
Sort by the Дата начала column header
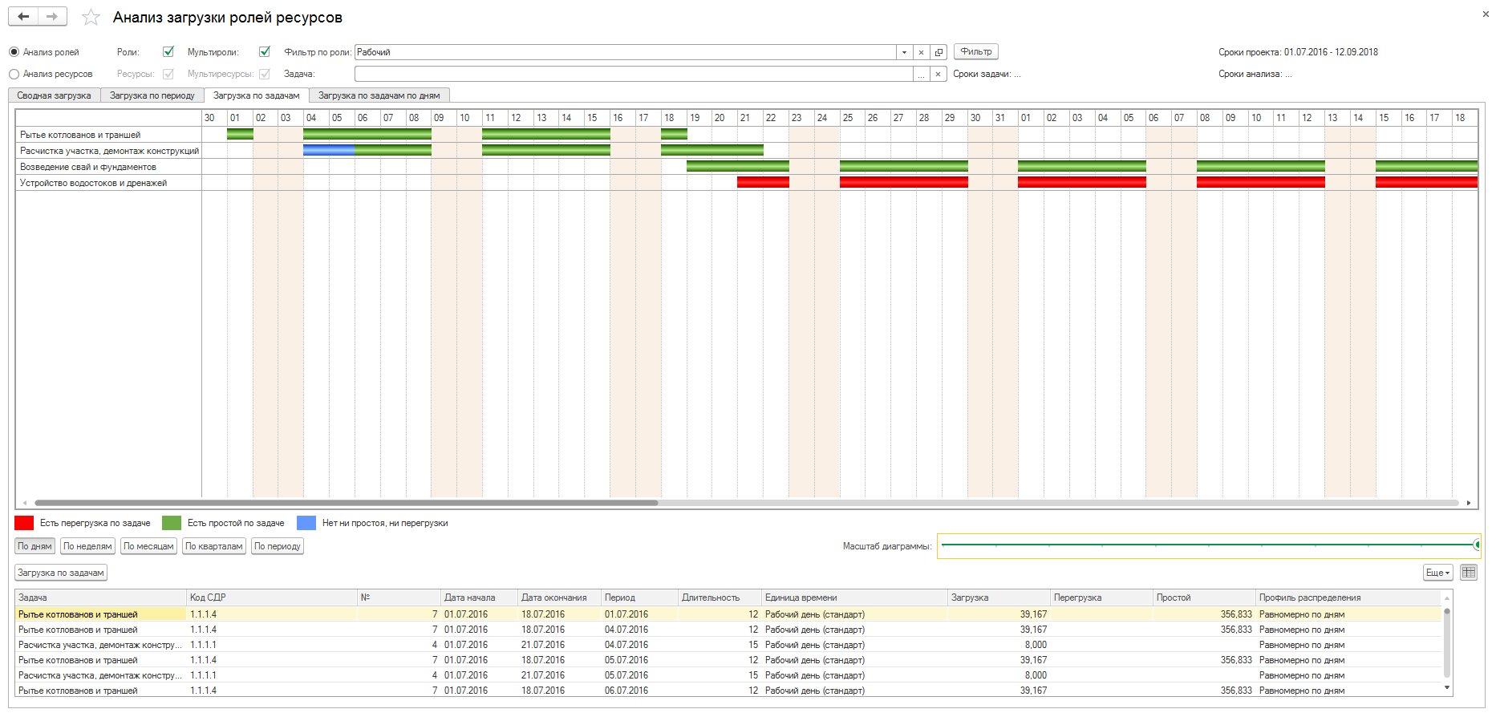[480, 597]
